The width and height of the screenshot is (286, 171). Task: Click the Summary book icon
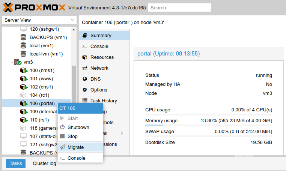tap(85, 35)
